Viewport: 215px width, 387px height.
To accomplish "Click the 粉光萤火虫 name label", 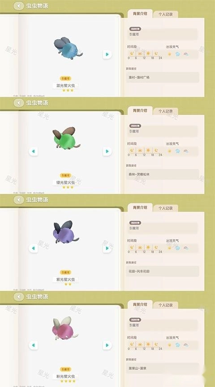I will 65,377.
